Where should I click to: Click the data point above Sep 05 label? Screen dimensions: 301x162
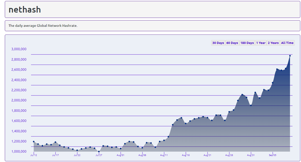click(x=273, y=83)
